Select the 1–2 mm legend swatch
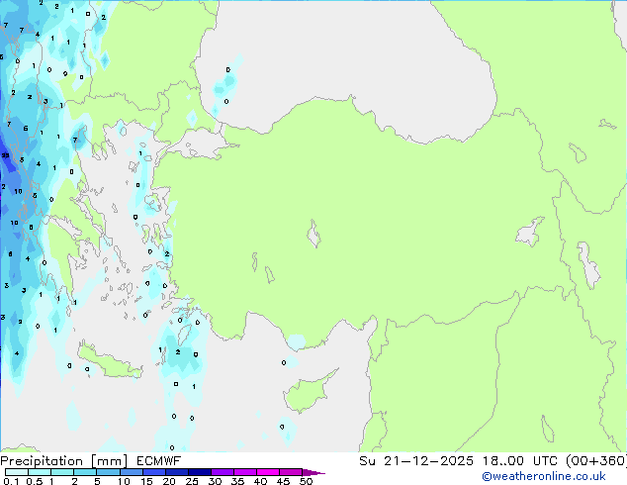The height and width of the screenshot is (485, 627). coord(62,472)
